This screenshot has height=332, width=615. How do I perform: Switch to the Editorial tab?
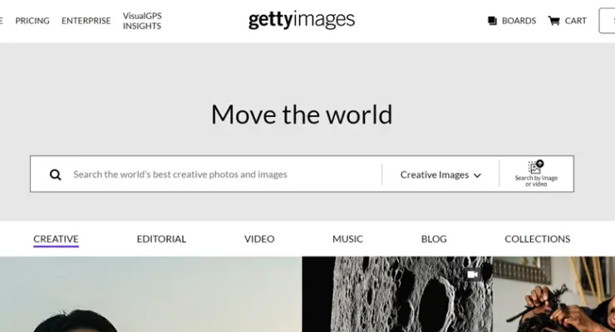(161, 239)
